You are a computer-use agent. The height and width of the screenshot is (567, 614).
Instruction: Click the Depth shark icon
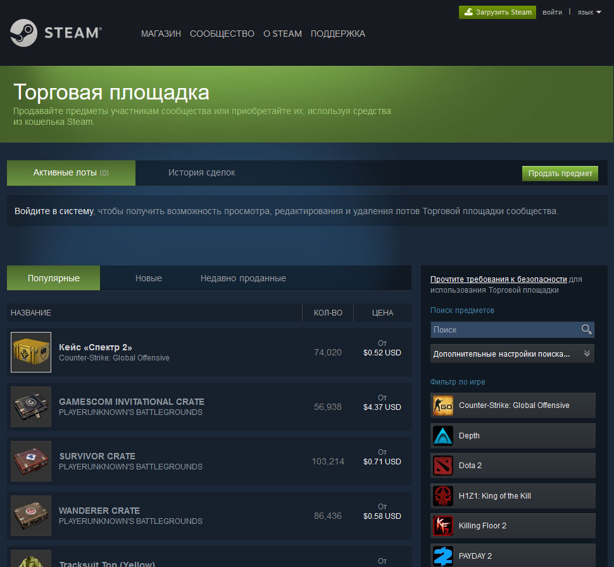click(443, 436)
